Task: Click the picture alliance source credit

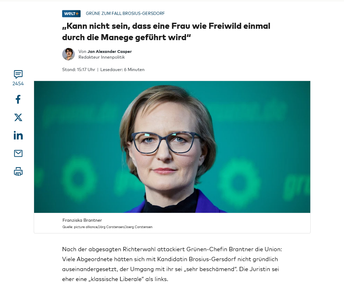Action: (x=107, y=227)
